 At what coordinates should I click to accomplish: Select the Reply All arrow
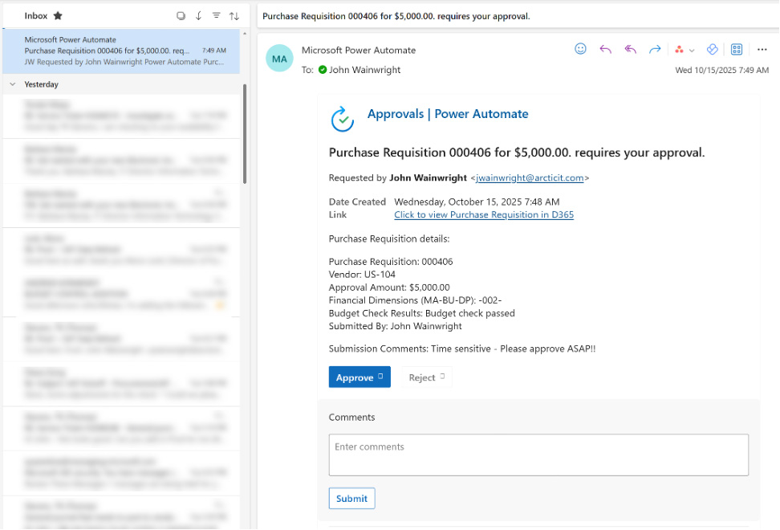click(630, 49)
